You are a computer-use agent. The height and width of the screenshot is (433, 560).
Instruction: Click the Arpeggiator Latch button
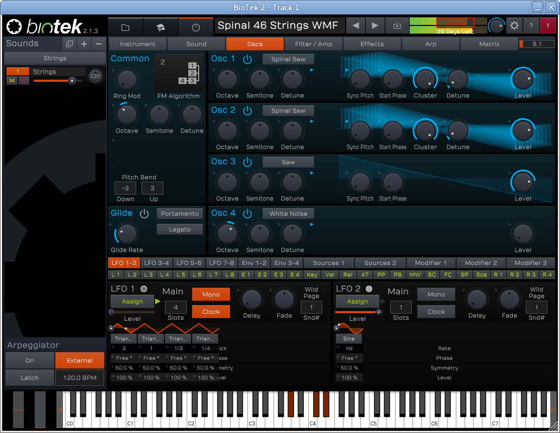[x=30, y=378]
